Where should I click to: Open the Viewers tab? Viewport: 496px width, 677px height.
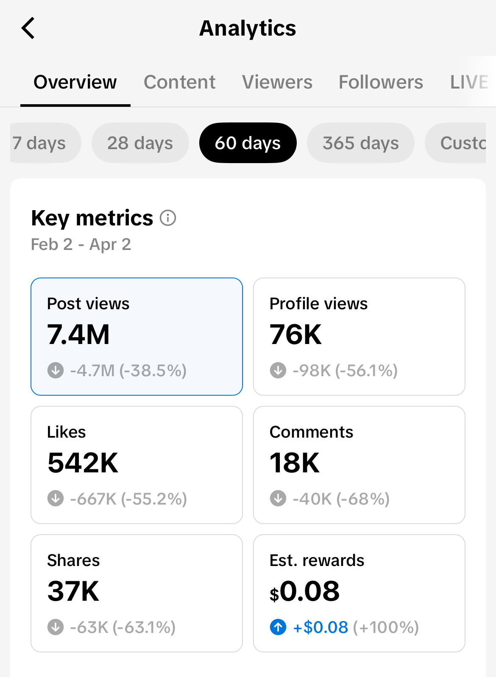click(277, 82)
